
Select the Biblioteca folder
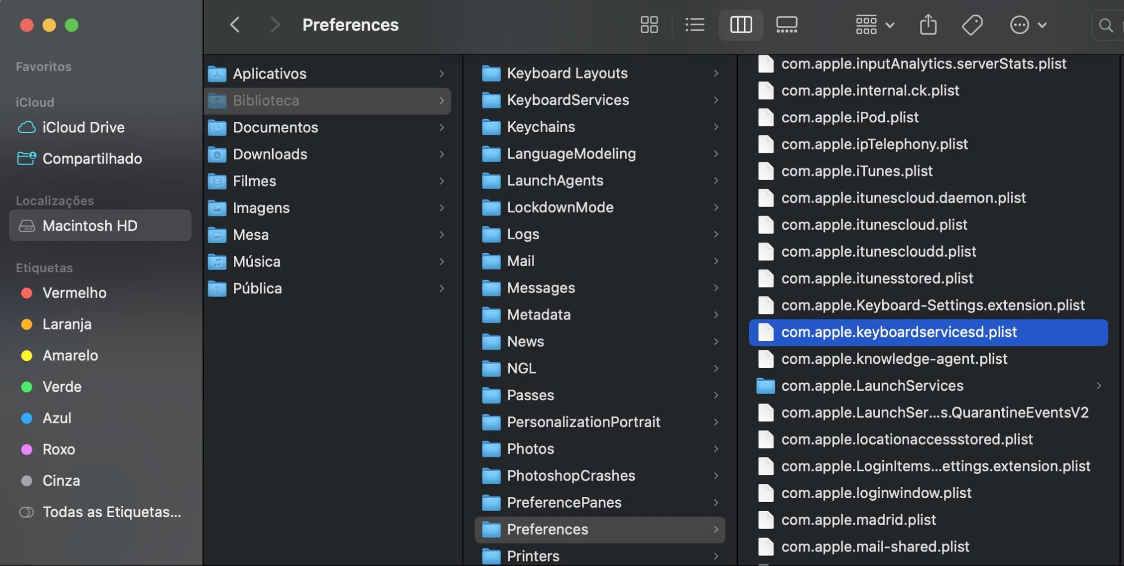(x=327, y=101)
